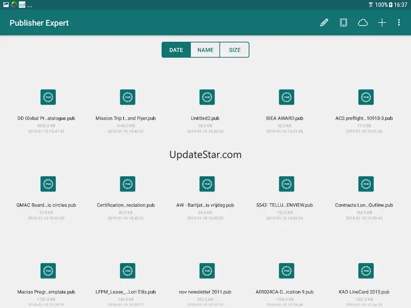
Task: Select 'Contracts Lon...Outline.pub' file name
Action: point(364,205)
